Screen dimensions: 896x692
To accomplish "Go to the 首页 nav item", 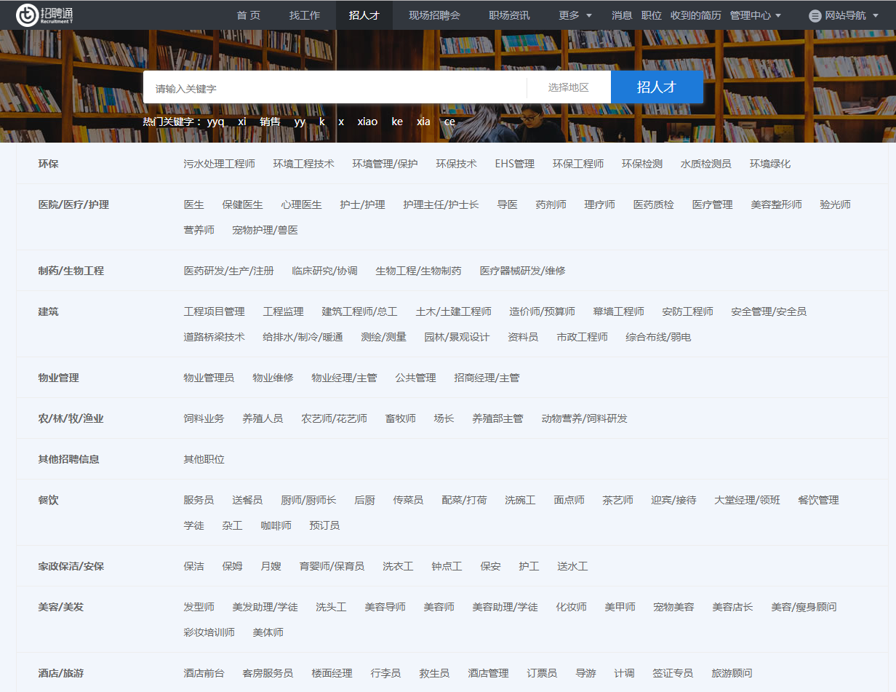I will 248,15.
